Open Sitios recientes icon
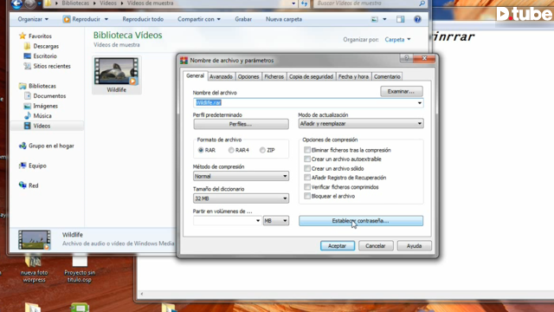The image size is (554, 312). coord(27,66)
